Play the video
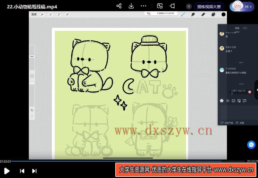The image size is (258, 178). pyautogui.click(x=7, y=171)
